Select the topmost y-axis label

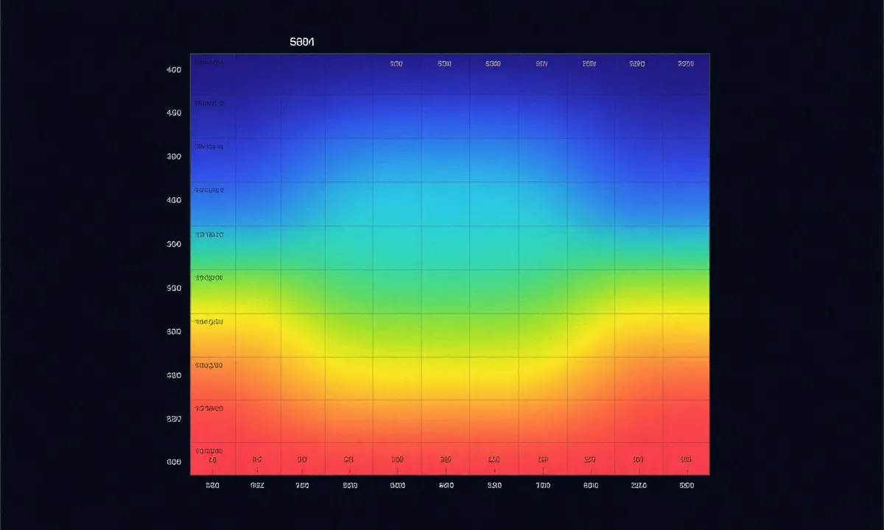click(174, 70)
